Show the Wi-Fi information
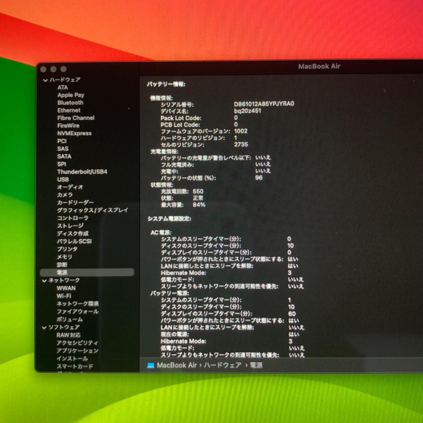423x423 pixels. coord(64,296)
